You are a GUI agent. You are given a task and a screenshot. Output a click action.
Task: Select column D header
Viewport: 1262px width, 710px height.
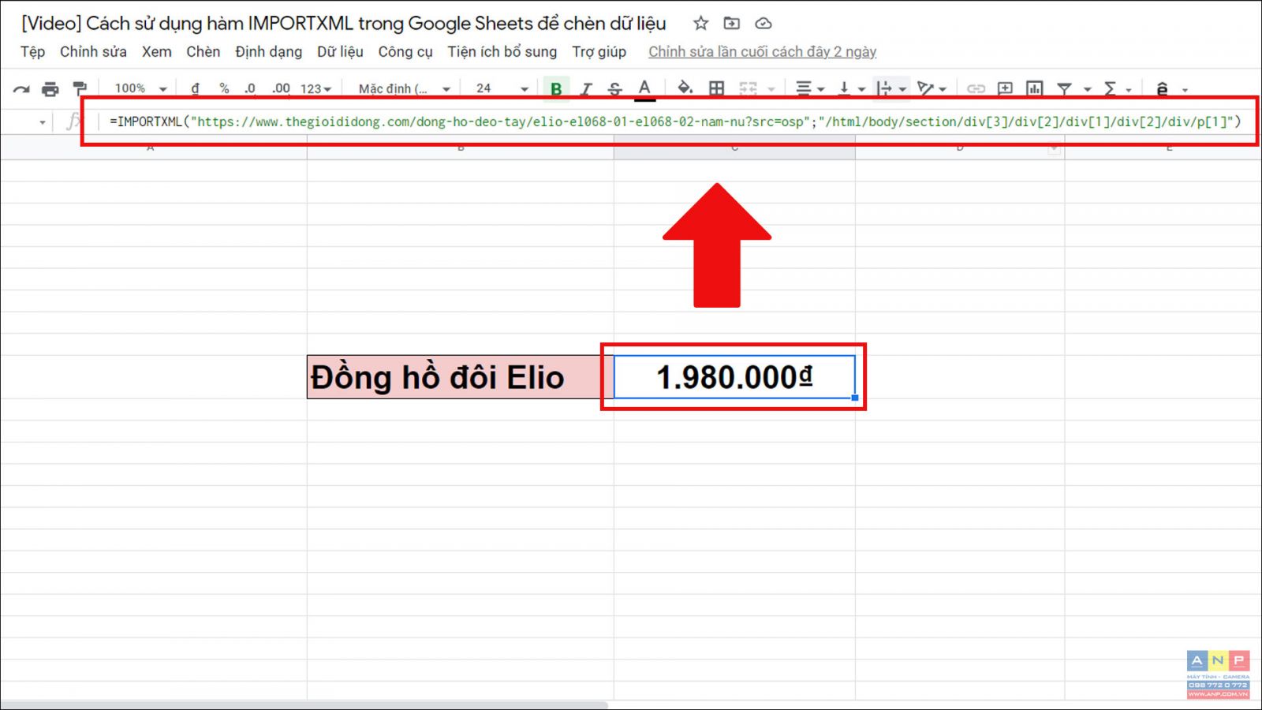pos(960,148)
